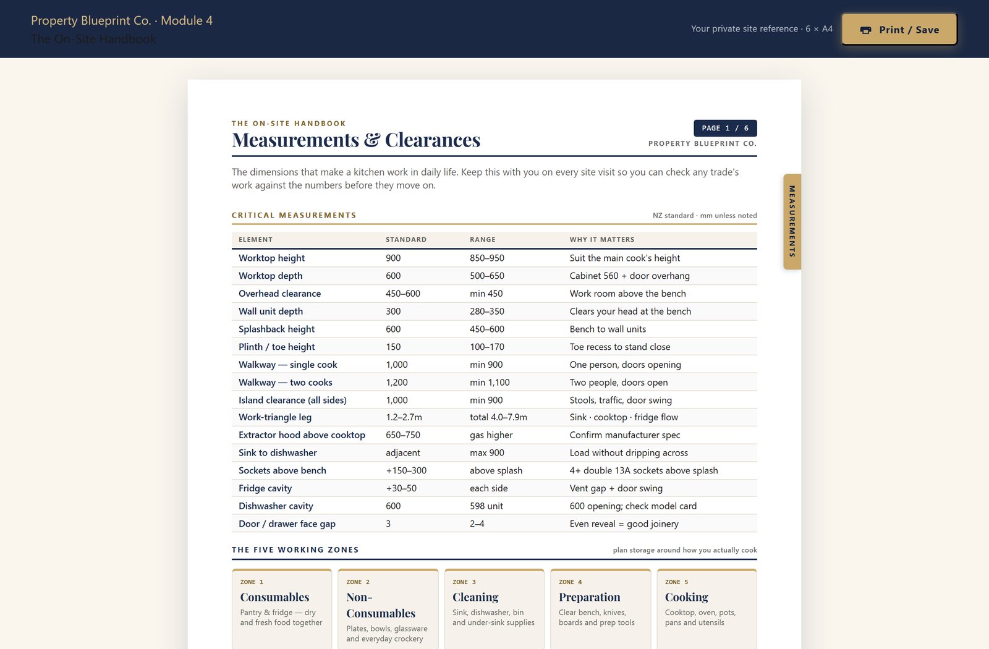The width and height of the screenshot is (989, 649).
Task: Click the RANGE column header
Action: [483, 240]
